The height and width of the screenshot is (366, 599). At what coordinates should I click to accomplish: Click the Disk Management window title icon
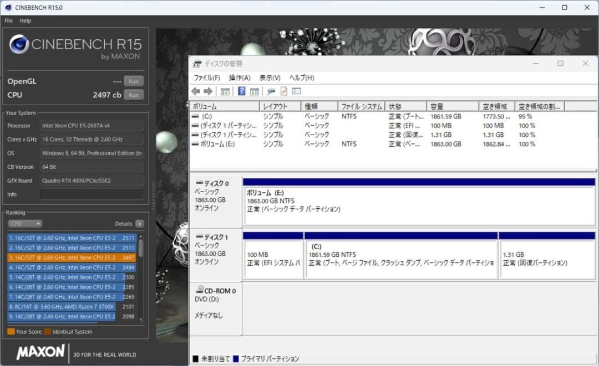click(197, 64)
